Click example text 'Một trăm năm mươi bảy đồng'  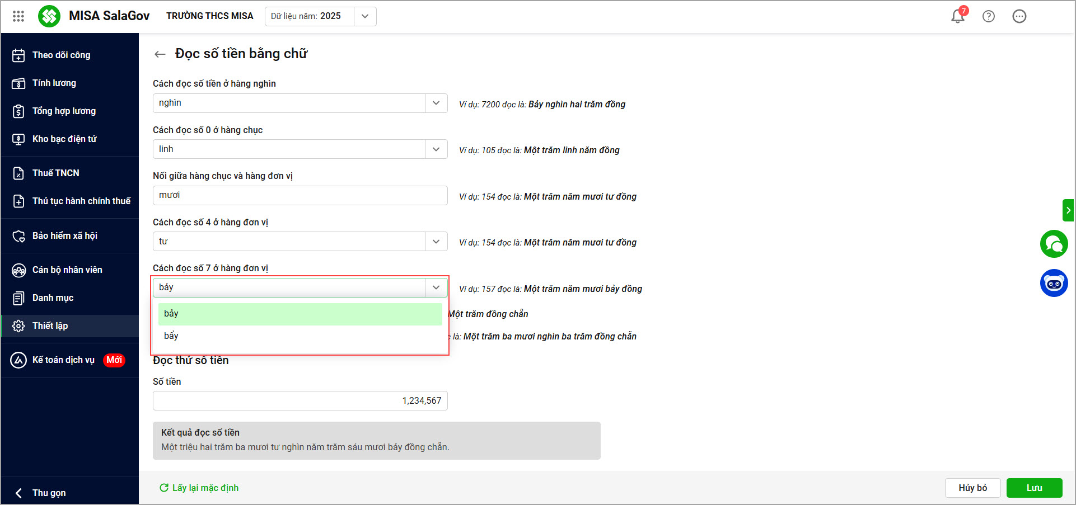tap(583, 289)
